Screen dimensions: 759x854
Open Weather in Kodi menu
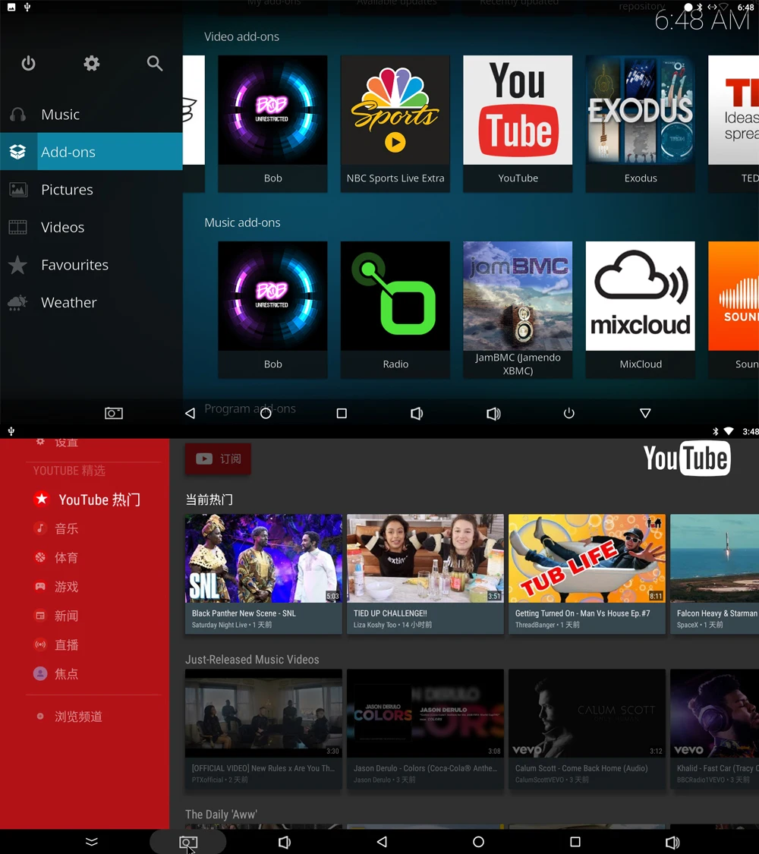click(x=91, y=302)
